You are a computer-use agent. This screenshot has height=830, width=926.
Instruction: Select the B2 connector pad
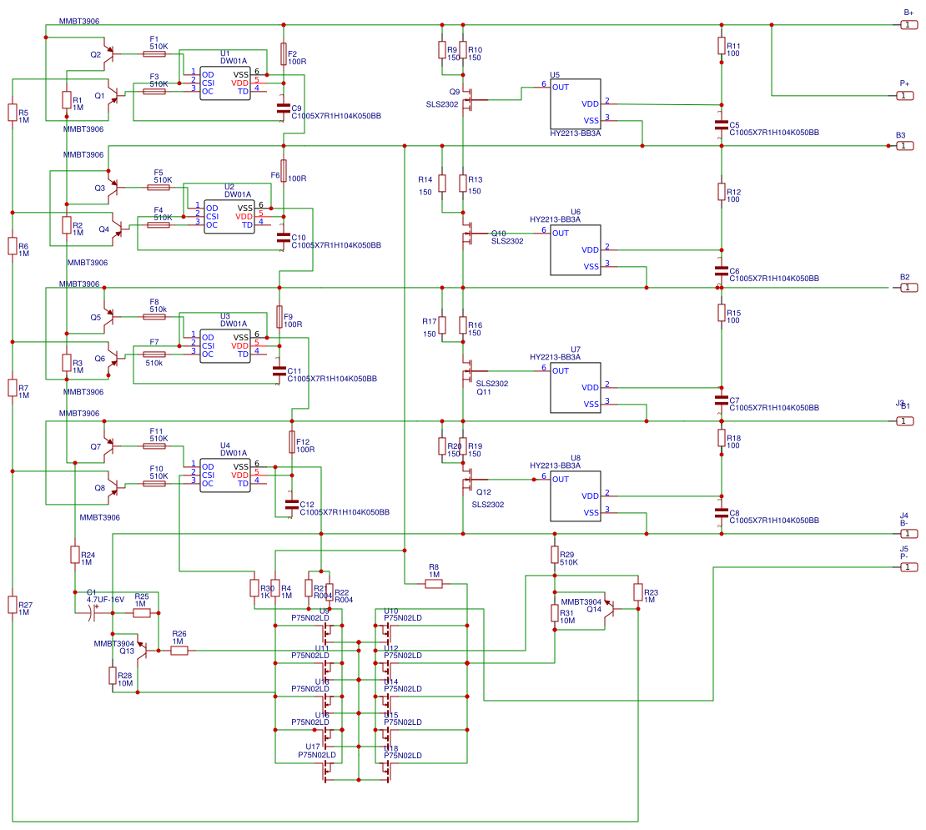click(908, 288)
